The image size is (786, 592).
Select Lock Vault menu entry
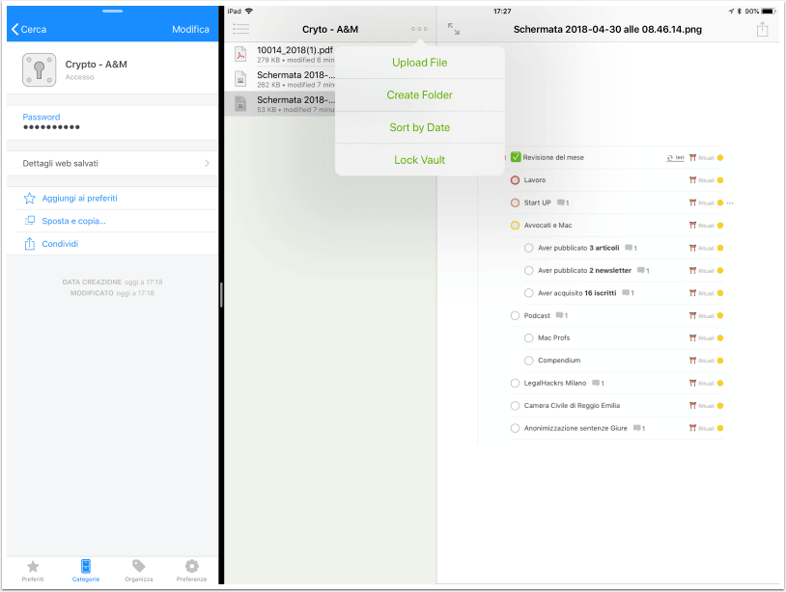[420, 160]
